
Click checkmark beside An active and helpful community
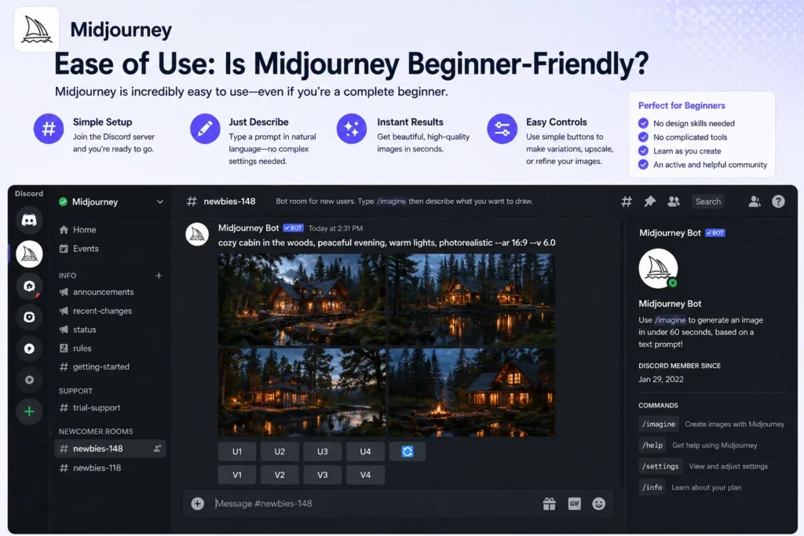pos(643,165)
